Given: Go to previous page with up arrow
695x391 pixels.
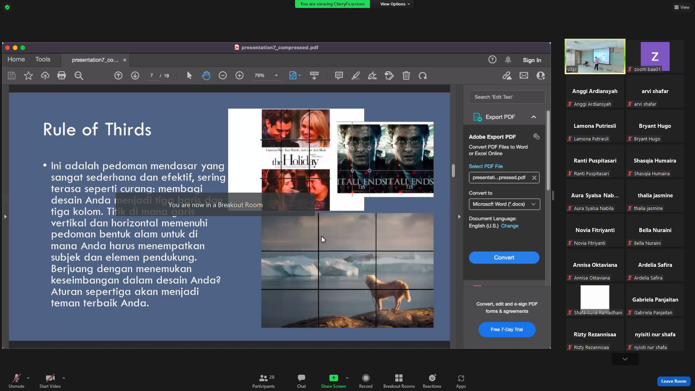Looking at the screenshot, I should tap(118, 75).
